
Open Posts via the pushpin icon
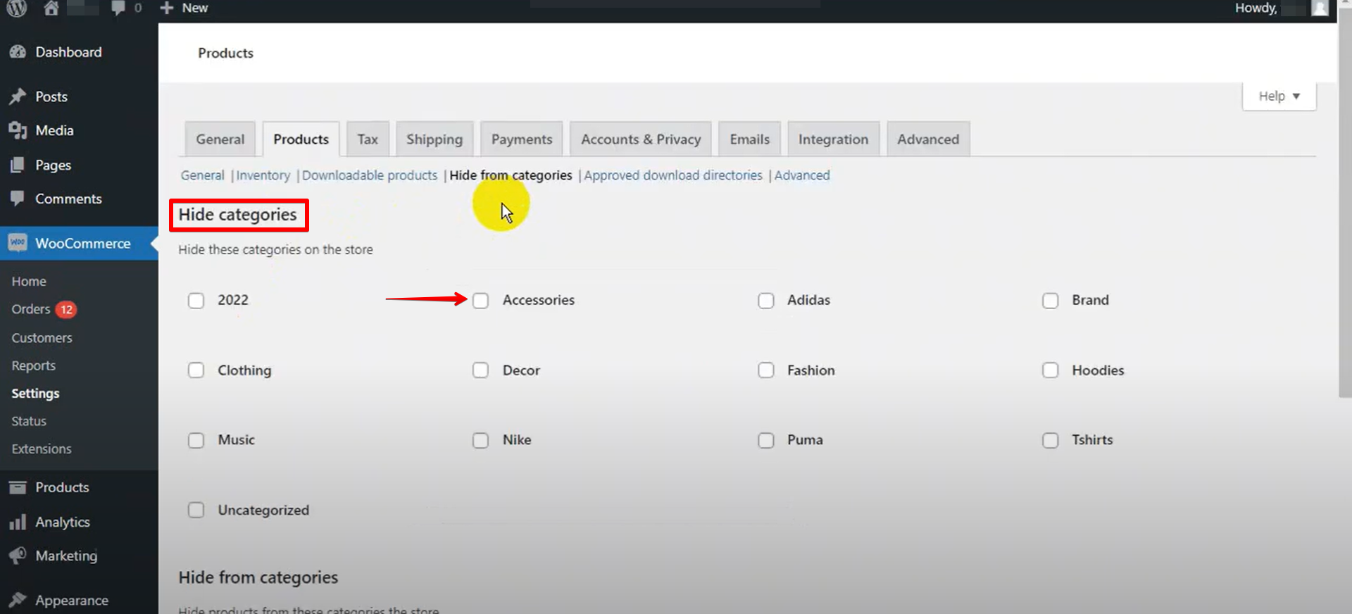(18, 96)
